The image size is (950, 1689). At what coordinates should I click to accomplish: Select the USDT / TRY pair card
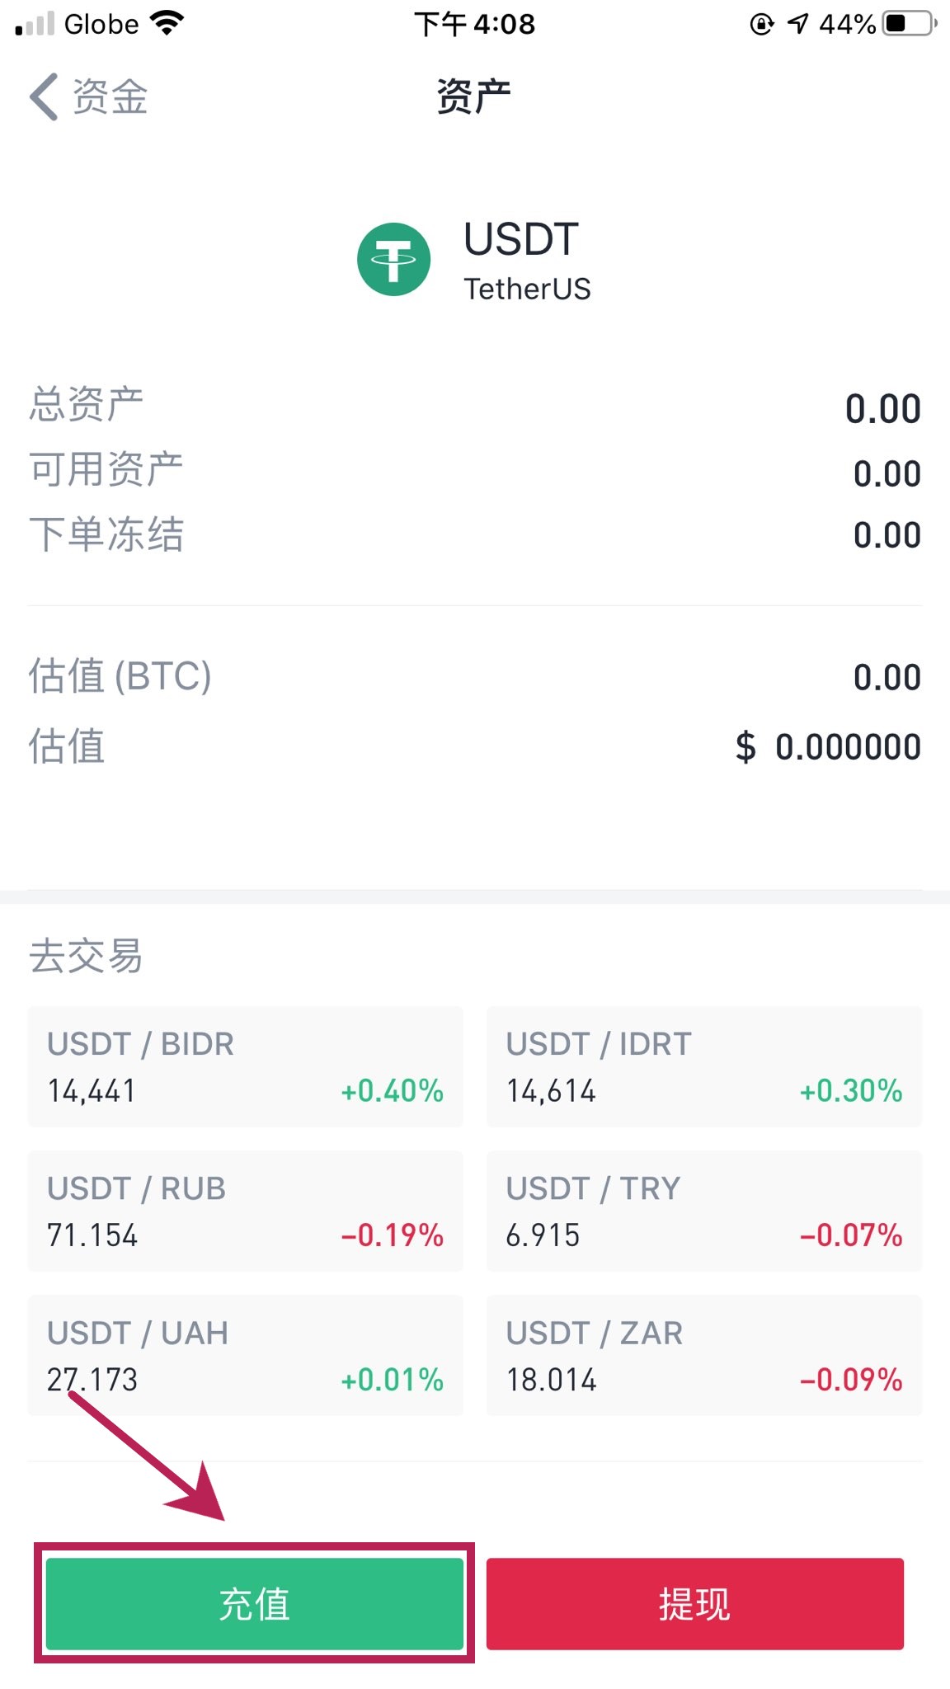(x=703, y=1211)
